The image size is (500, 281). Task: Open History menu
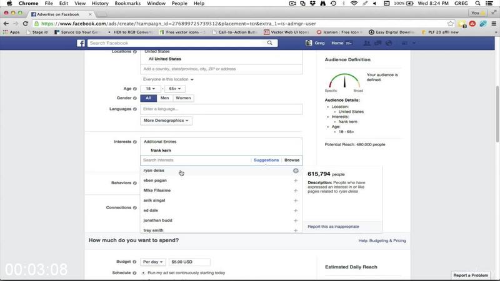[100, 3]
